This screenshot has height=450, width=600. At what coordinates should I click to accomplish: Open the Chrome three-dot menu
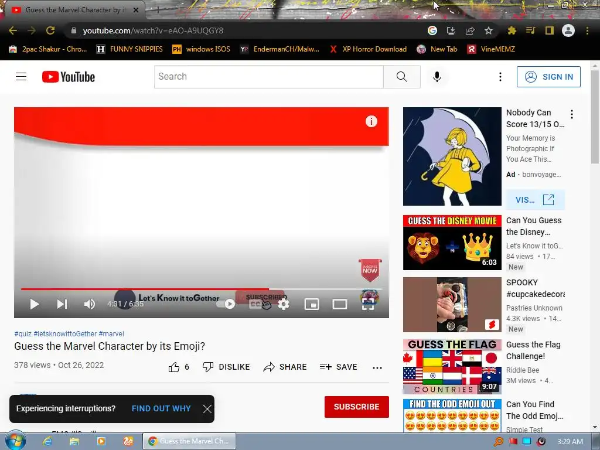pos(587,30)
